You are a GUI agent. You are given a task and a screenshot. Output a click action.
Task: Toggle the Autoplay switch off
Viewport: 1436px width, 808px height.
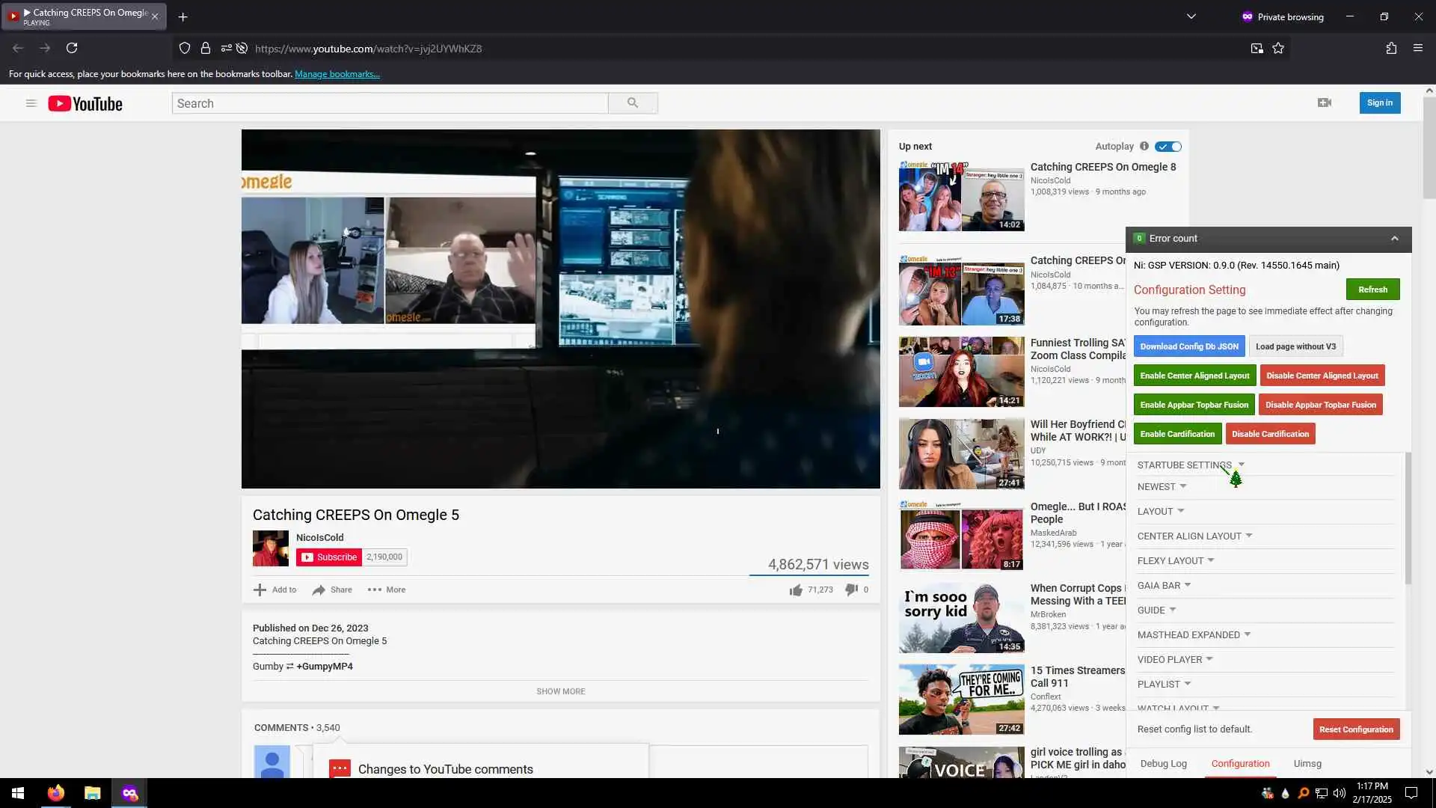click(1167, 147)
